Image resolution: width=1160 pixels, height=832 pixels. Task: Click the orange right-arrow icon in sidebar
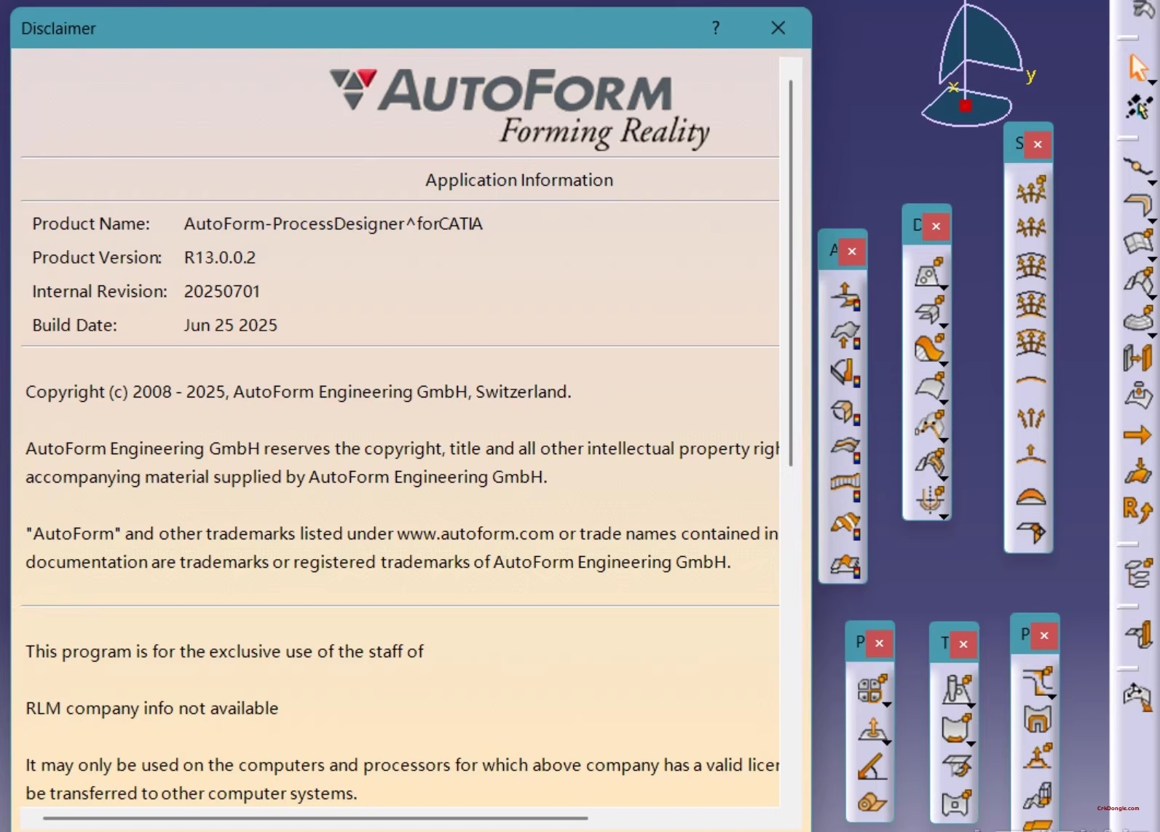point(1137,435)
